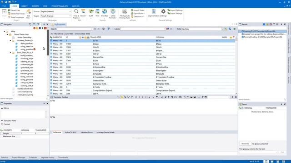Click Export Settings in General Settings

(175, 13)
